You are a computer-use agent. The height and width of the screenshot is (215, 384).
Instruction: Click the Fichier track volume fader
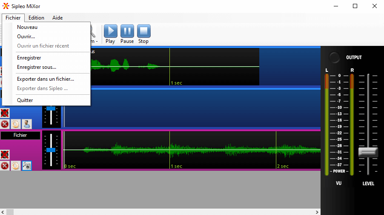tap(51, 150)
